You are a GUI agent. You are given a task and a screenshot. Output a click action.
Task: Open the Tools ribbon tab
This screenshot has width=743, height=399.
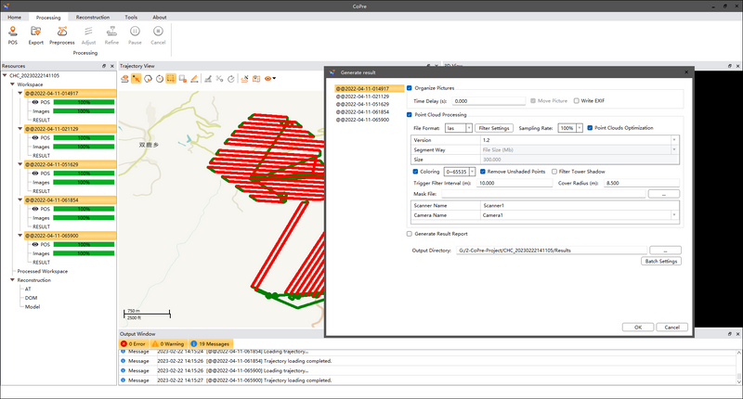point(131,17)
